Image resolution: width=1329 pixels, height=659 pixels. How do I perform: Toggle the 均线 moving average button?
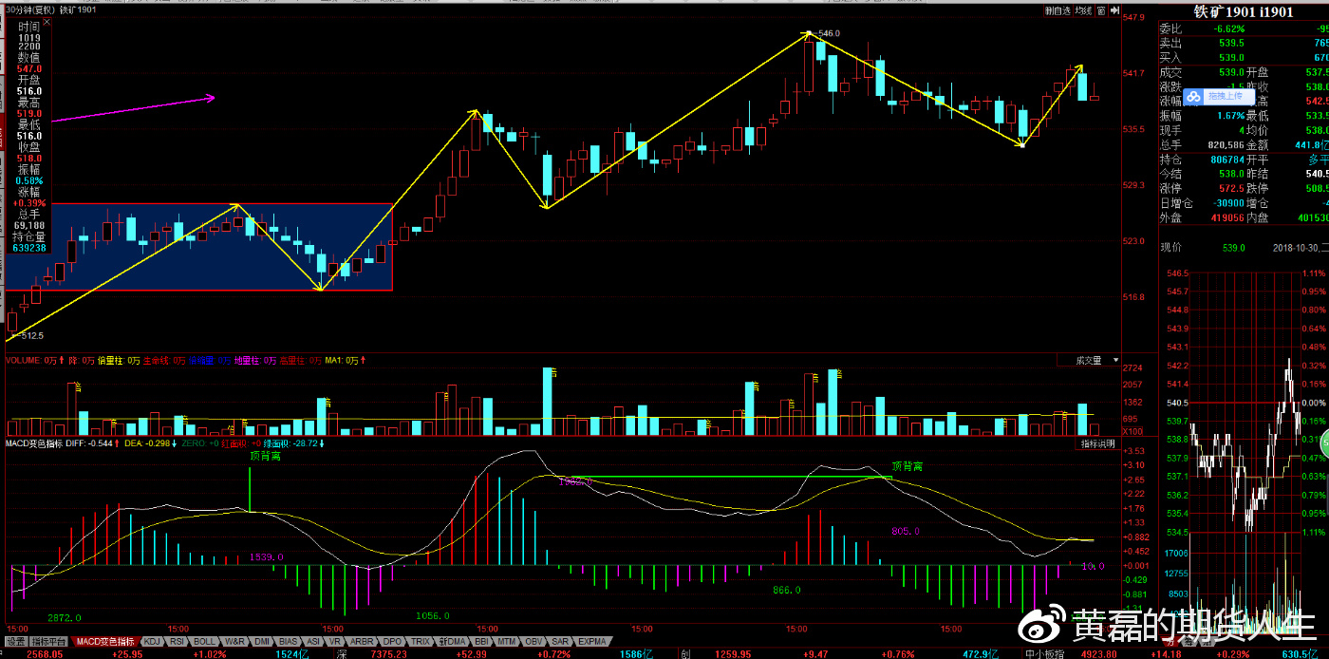pos(1084,10)
